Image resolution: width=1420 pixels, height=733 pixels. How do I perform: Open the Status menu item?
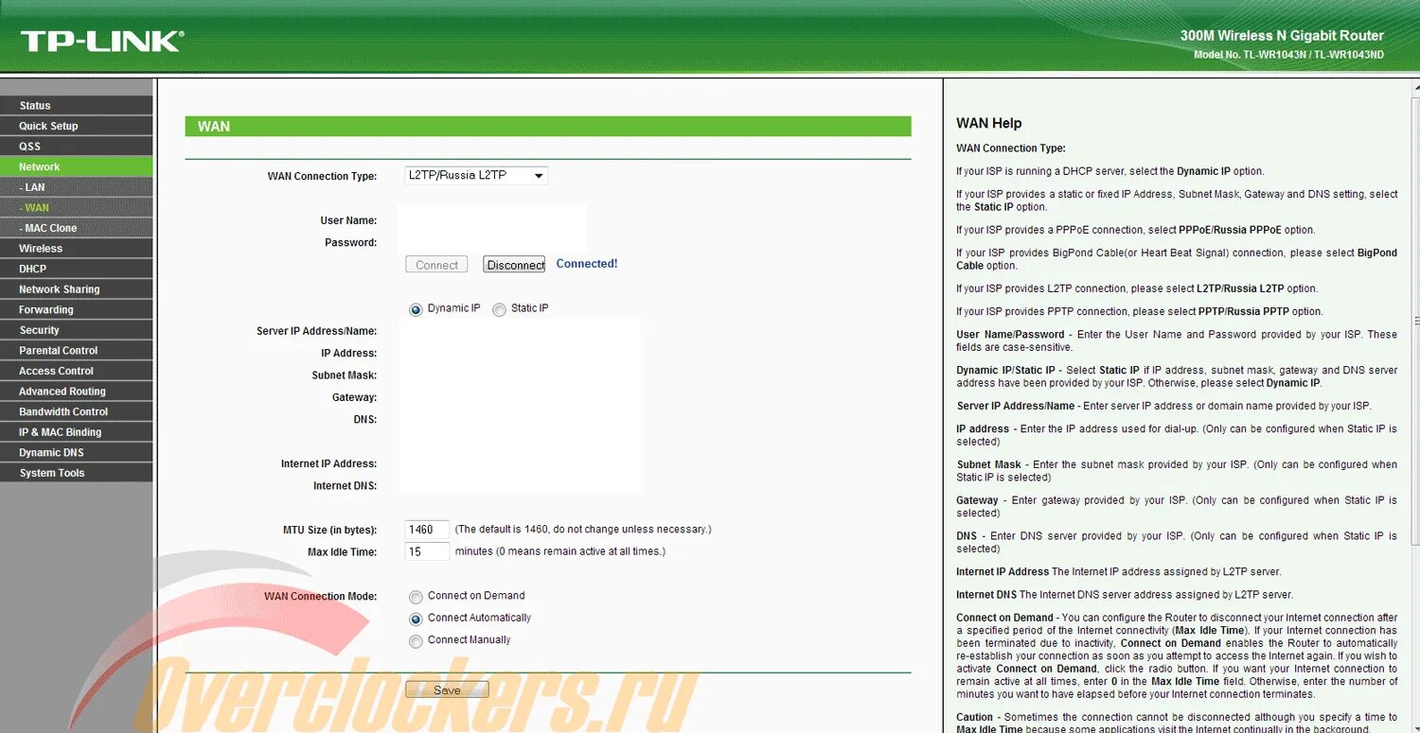[x=76, y=105]
